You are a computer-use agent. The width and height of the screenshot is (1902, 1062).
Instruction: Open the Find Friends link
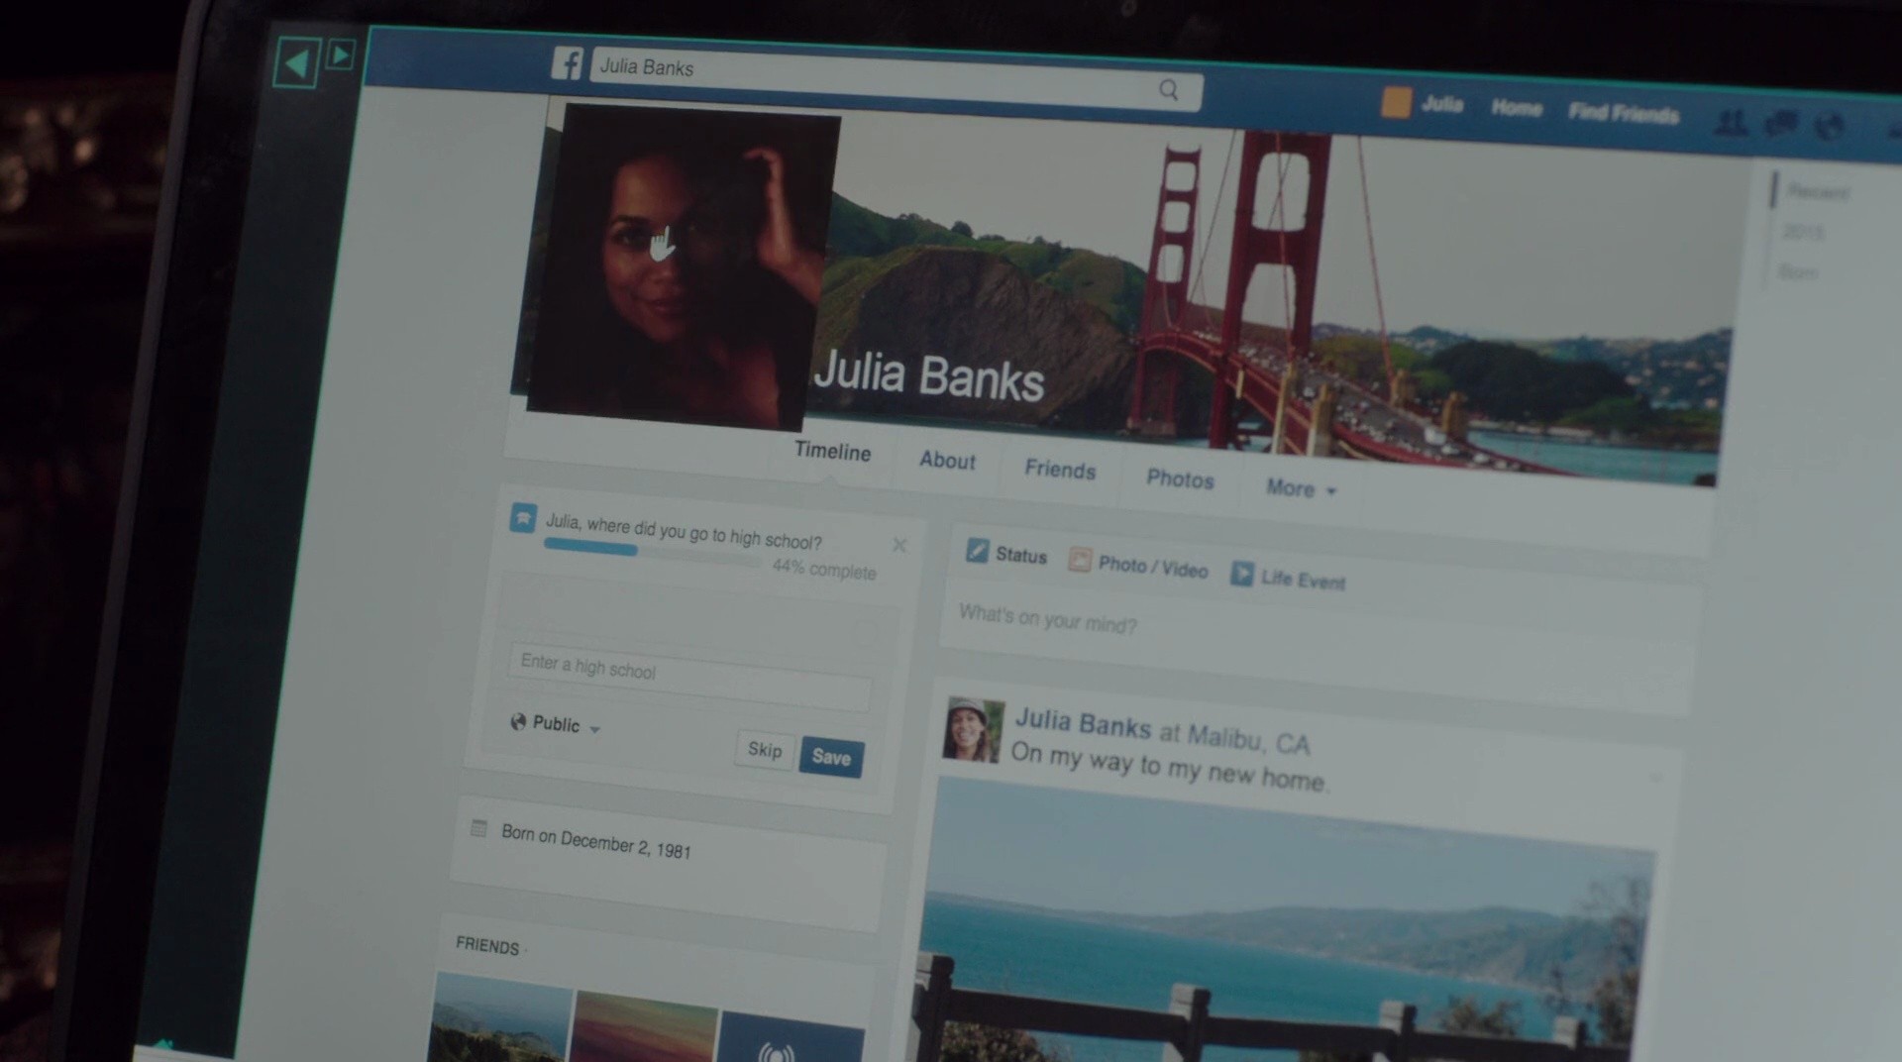[1624, 114]
